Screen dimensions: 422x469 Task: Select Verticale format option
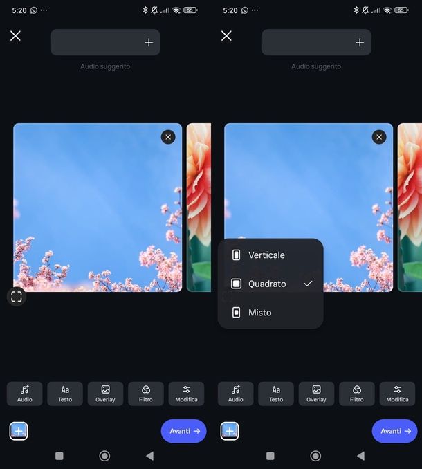coord(270,255)
